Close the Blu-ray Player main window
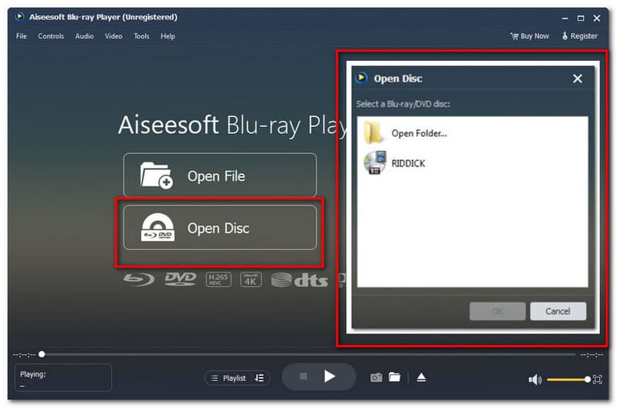 596,18
